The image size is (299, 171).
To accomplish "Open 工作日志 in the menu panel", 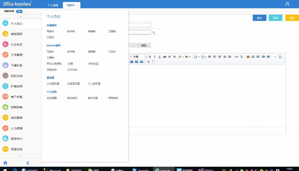I will pyautogui.click(x=72, y=70).
